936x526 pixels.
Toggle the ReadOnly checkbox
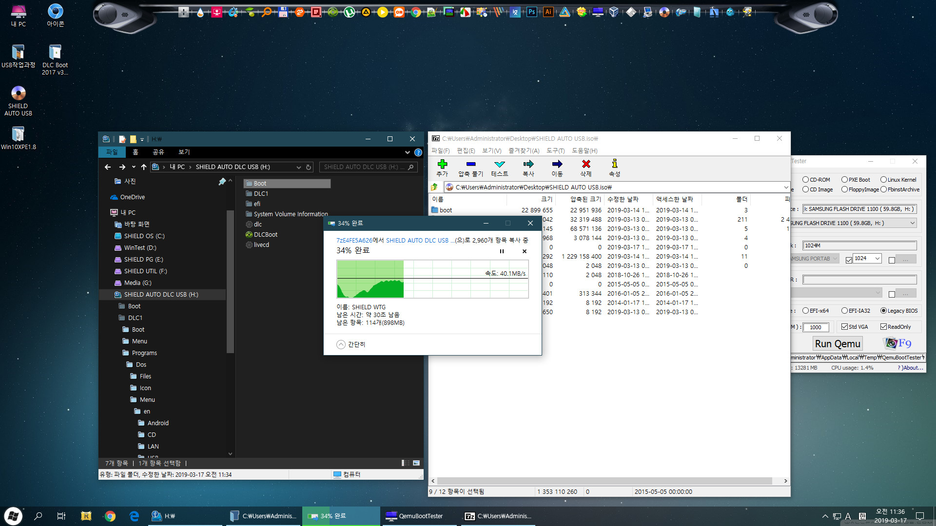[883, 327]
